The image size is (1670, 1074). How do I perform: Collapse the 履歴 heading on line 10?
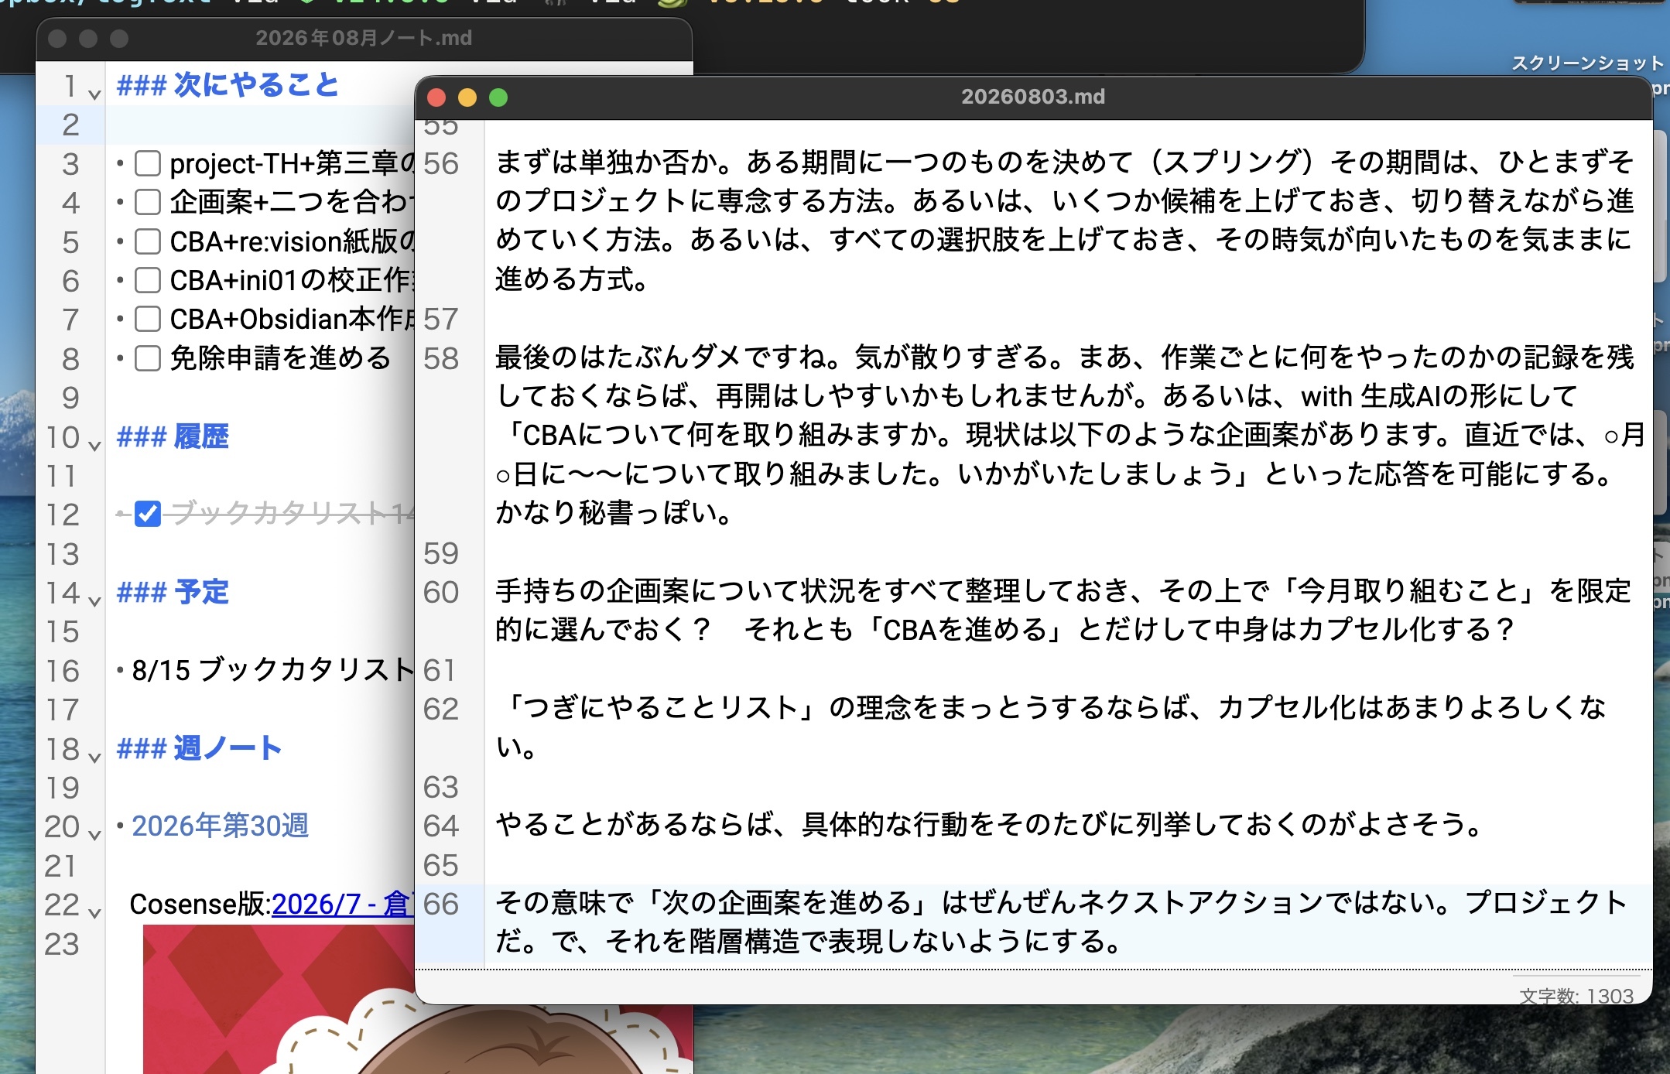tap(94, 446)
